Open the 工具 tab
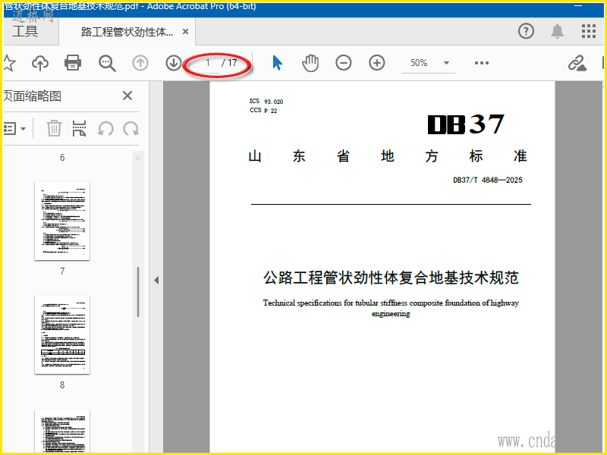Image resolution: width=607 pixels, height=455 pixels. coord(25,31)
